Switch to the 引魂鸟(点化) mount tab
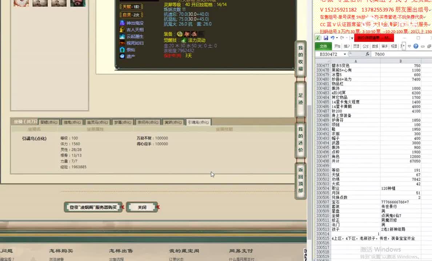This screenshot has width=432, height=261. pos(198,122)
